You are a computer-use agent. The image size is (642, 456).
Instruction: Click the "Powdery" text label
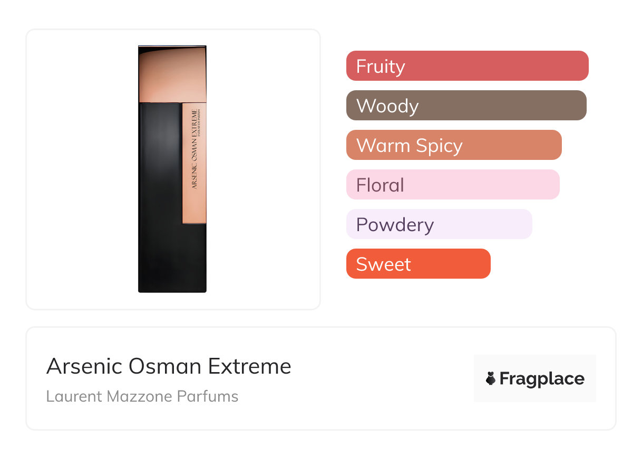(x=395, y=225)
